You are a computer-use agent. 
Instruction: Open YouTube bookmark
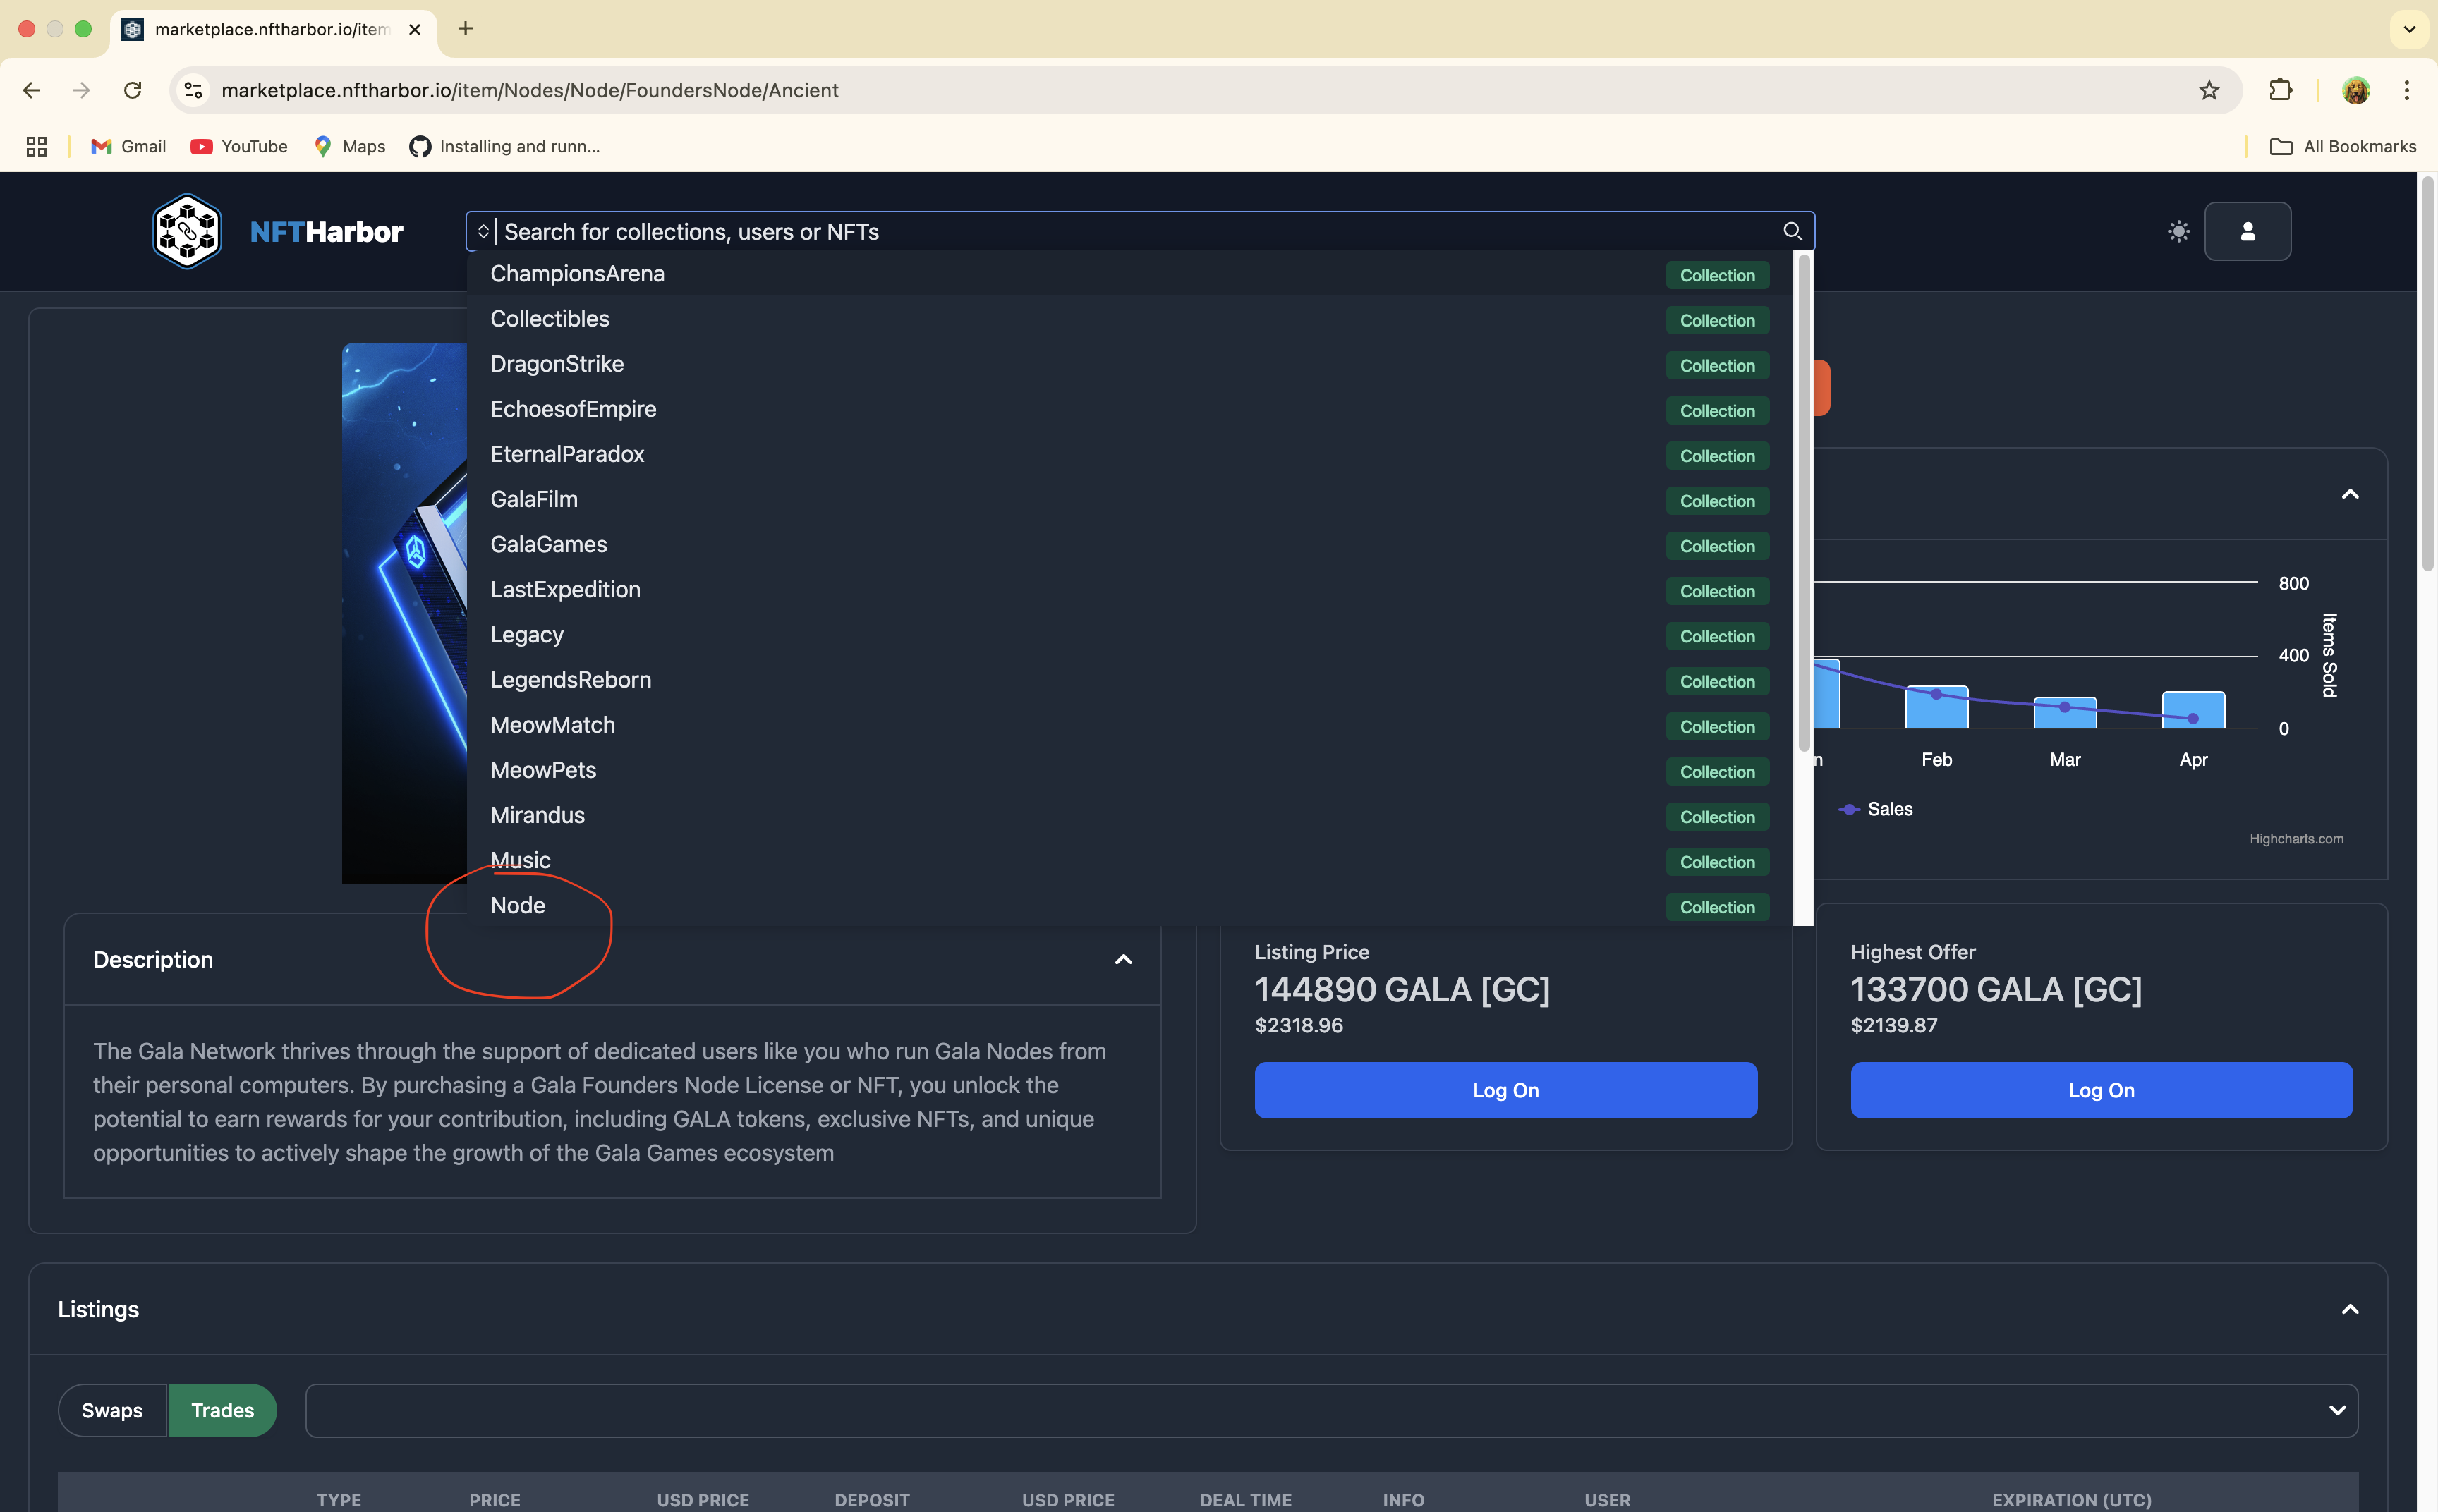point(239,146)
